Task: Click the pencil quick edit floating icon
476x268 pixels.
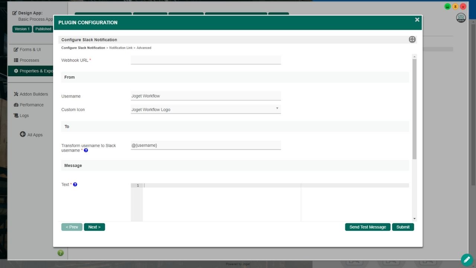Action: point(467,259)
